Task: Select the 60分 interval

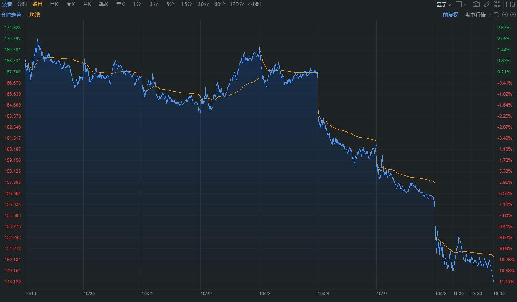Action: [x=220, y=4]
